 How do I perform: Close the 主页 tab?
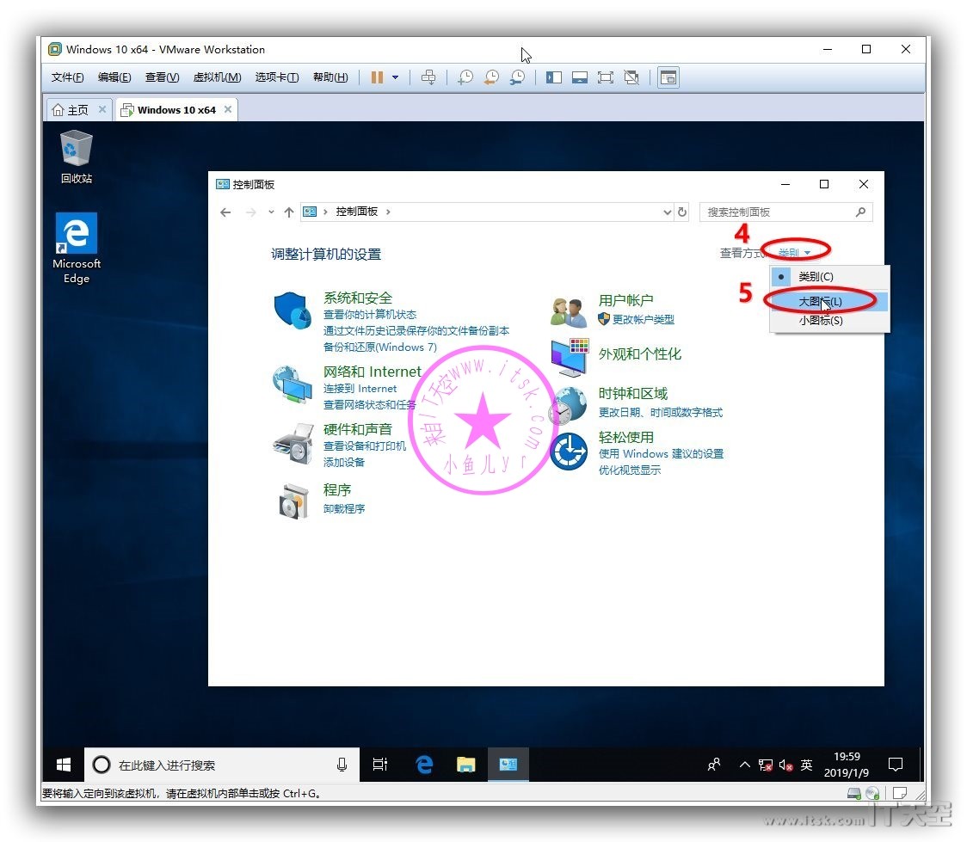coord(102,110)
